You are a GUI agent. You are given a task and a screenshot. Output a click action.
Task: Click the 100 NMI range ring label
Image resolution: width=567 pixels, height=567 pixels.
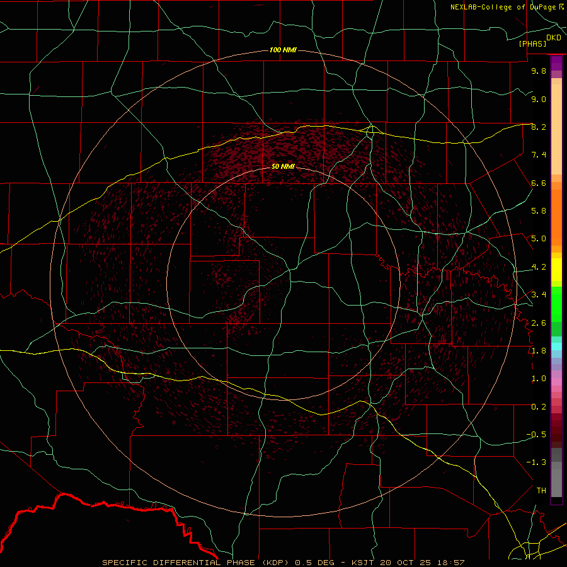pyautogui.click(x=283, y=50)
